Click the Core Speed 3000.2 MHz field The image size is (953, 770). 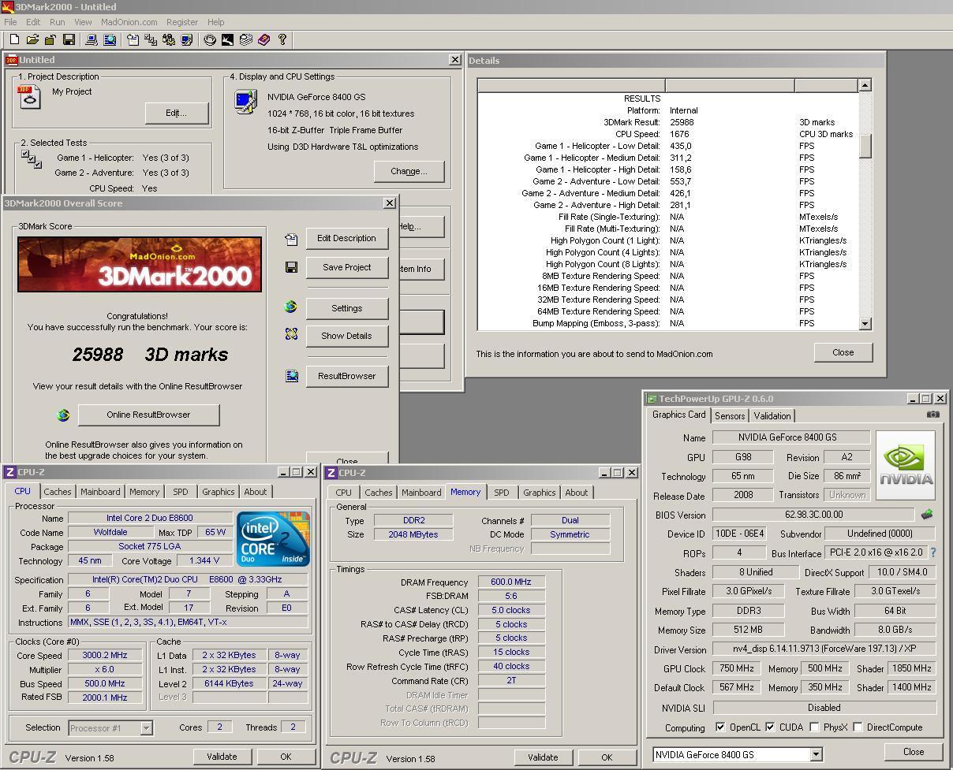(x=105, y=655)
